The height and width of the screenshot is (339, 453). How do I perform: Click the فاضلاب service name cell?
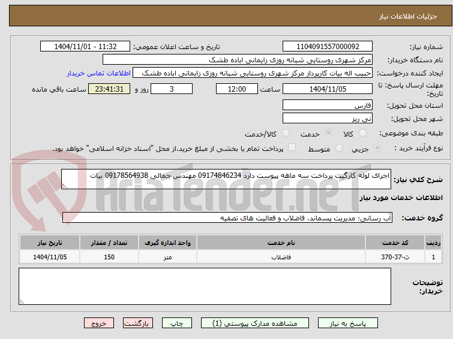coord(281,257)
